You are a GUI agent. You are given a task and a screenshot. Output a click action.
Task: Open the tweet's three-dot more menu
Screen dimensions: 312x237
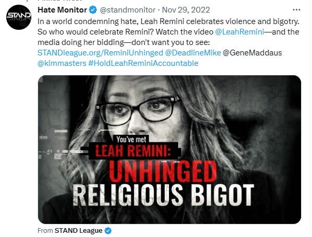tap(296, 10)
